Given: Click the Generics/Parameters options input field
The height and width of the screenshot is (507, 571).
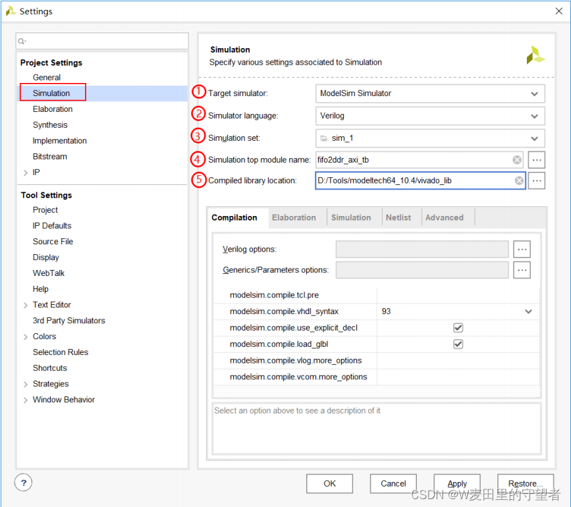Looking at the screenshot, I should [x=422, y=270].
